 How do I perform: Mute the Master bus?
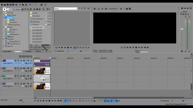(186, 14)
